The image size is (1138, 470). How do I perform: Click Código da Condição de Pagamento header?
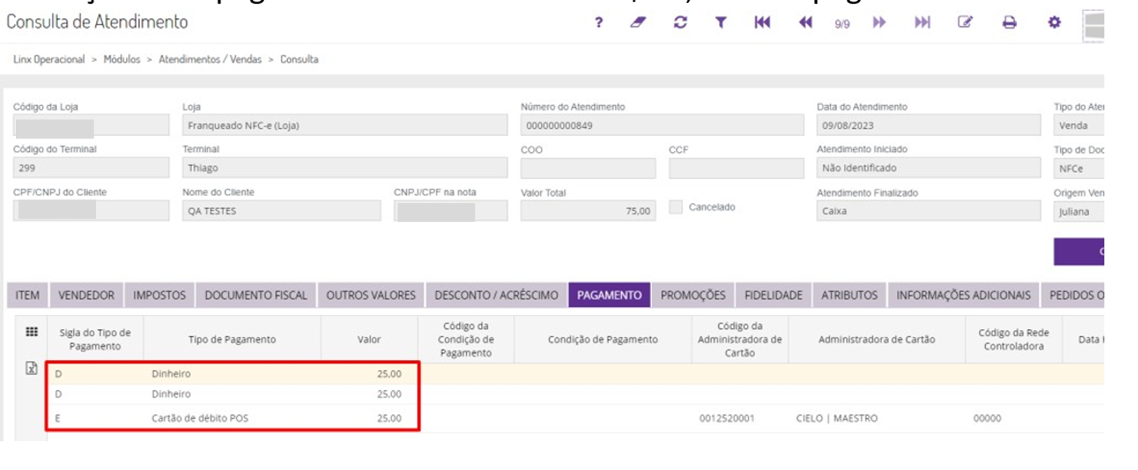tap(466, 339)
